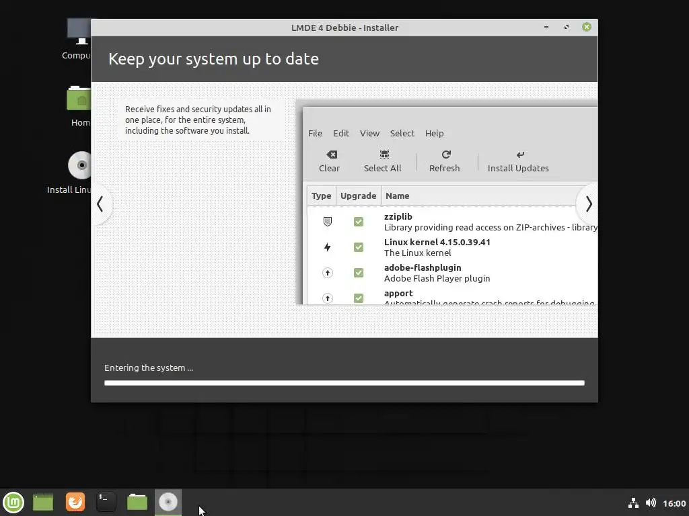Click the Upgrade column header
Image resolution: width=689 pixels, height=516 pixels.
358,196
